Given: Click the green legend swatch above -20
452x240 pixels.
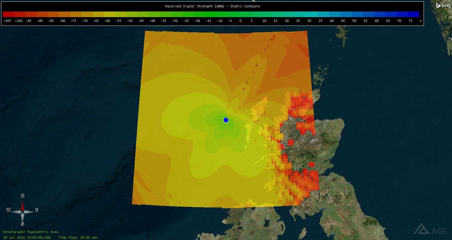Looking at the screenshot, I should 200,14.
